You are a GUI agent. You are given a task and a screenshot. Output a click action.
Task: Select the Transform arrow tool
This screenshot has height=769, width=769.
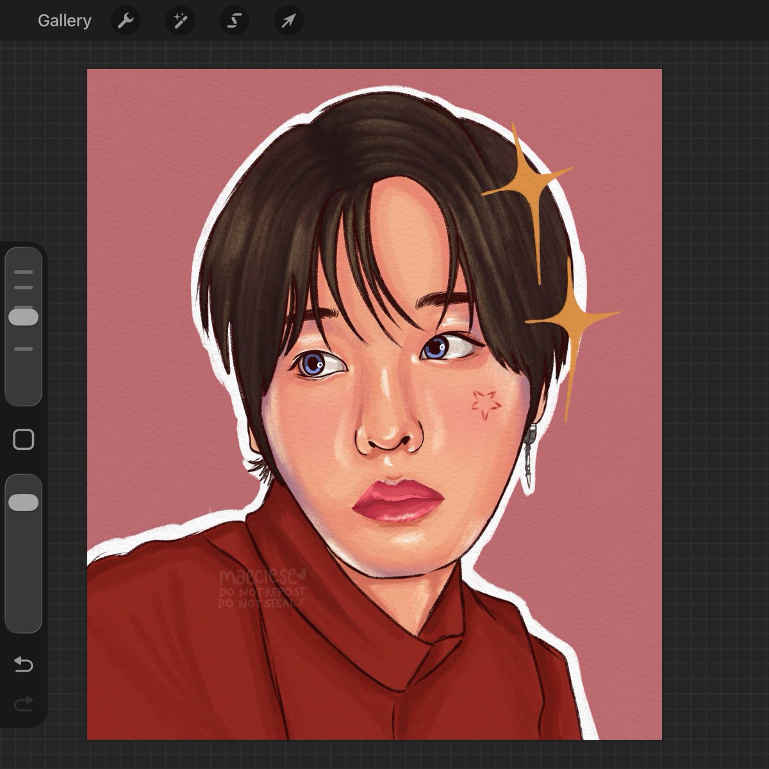click(x=288, y=20)
